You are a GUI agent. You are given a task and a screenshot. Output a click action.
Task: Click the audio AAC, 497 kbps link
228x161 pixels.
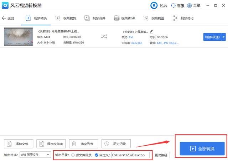[167, 43]
